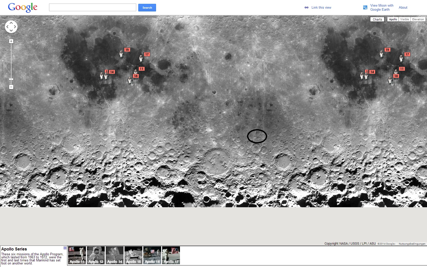Select the Apollo 15 thumbnail
427x267 pixels.
pos(133,255)
